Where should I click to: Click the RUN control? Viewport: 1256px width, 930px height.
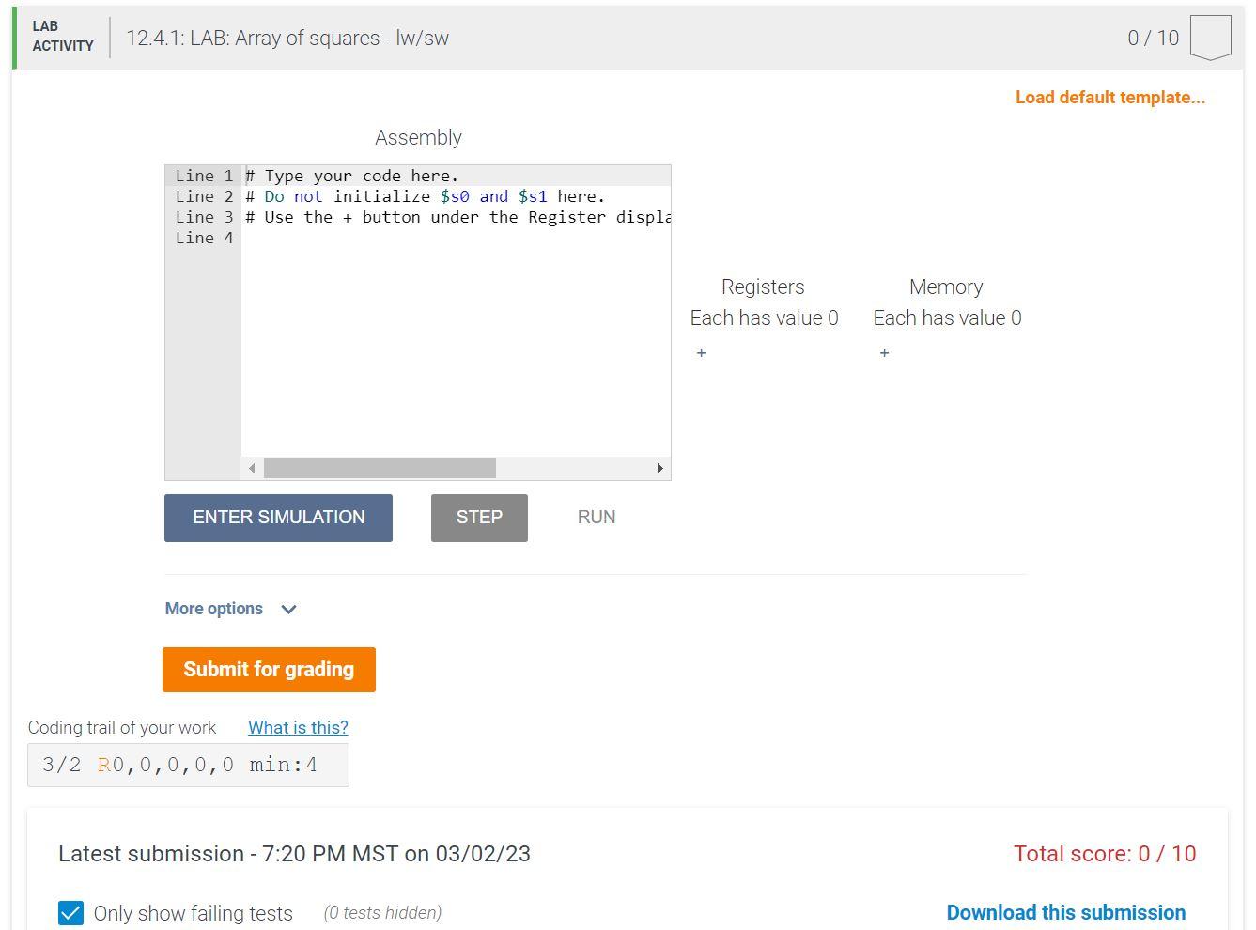pyautogui.click(x=596, y=517)
